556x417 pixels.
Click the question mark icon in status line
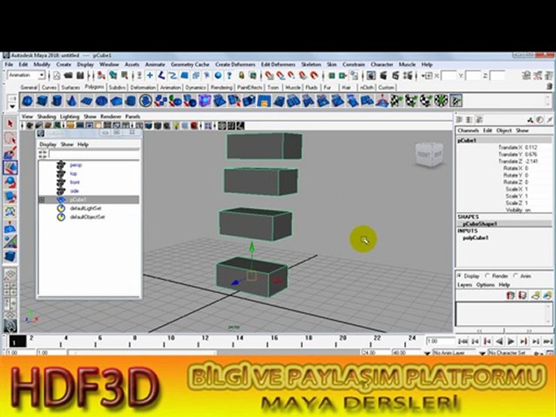[229, 75]
